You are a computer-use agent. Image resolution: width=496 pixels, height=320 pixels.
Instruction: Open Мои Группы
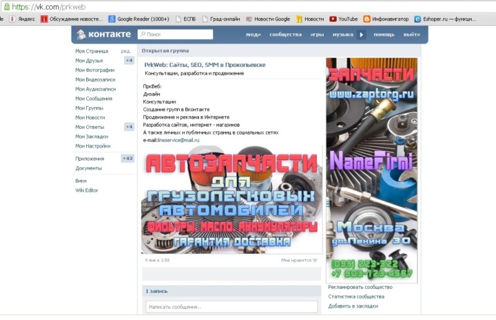(x=89, y=108)
